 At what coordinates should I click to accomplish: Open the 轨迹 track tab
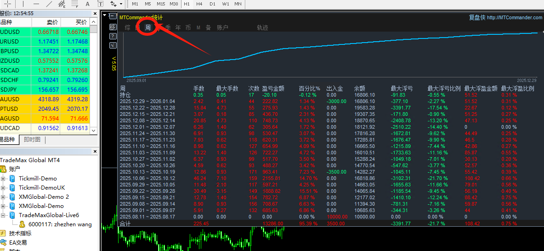coord(263,27)
